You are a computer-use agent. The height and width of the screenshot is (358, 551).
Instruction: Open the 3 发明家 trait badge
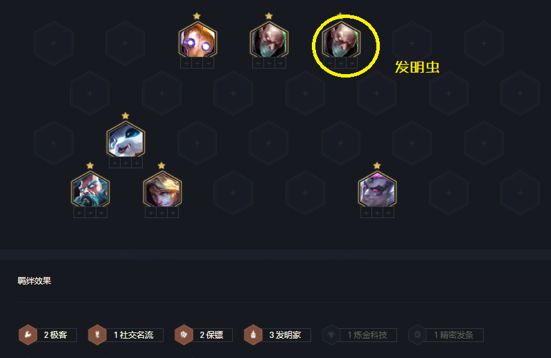[x=278, y=335]
